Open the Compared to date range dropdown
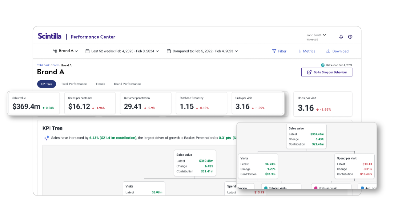Viewport: 394px width, 222px height. coord(202,51)
